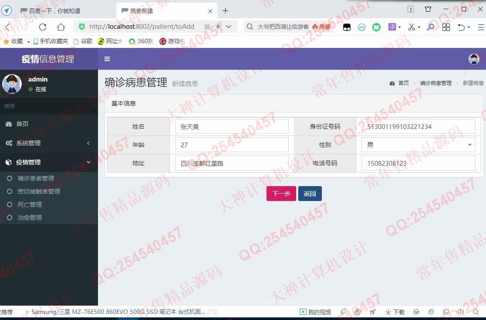The image size is (486, 320).
Task: Click the scissors screenshot tool icon
Action: pyautogui.click(x=411, y=27)
